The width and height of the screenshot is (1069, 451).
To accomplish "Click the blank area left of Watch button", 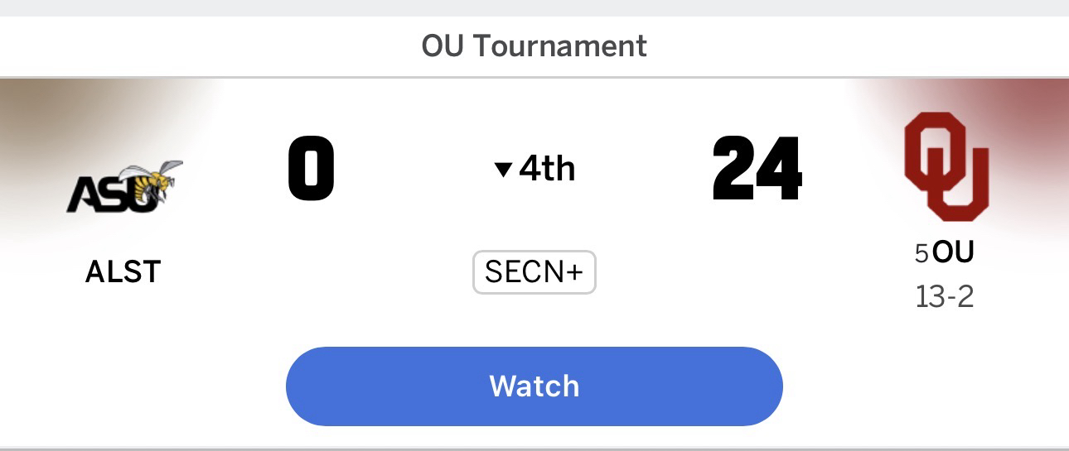I will tap(141, 386).
